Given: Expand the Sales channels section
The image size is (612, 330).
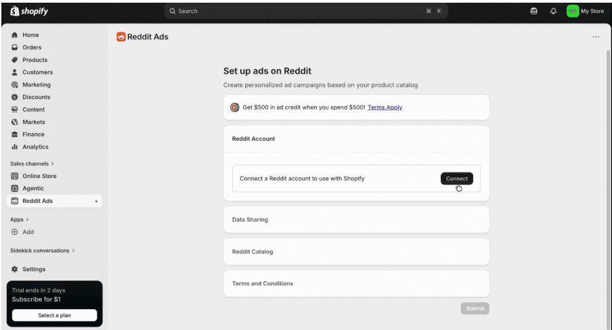Looking at the screenshot, I should (x=32, y=164).
